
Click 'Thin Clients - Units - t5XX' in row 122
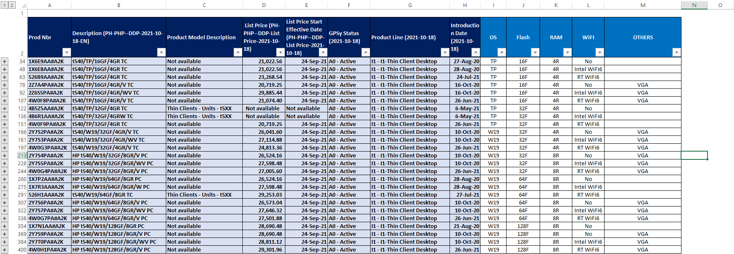(x=204, y=109)
